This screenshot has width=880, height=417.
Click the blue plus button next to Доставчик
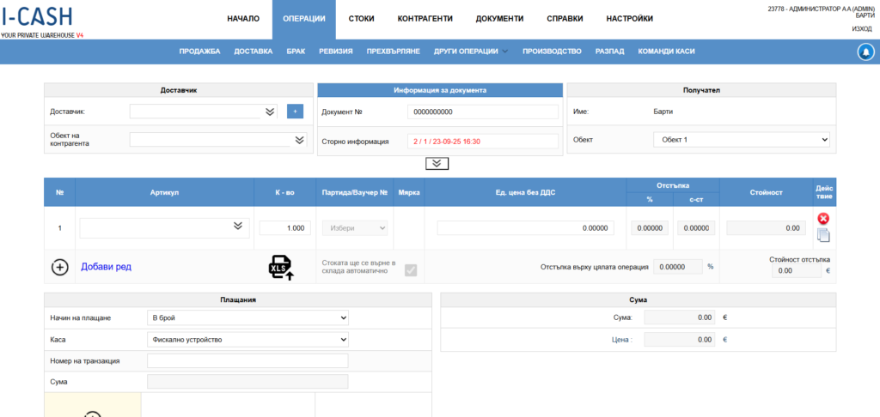pyautogui.click(x=295, y=112)
